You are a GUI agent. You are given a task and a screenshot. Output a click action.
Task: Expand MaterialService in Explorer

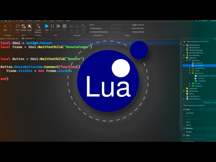pyautogui.click(x=184, y=45)
